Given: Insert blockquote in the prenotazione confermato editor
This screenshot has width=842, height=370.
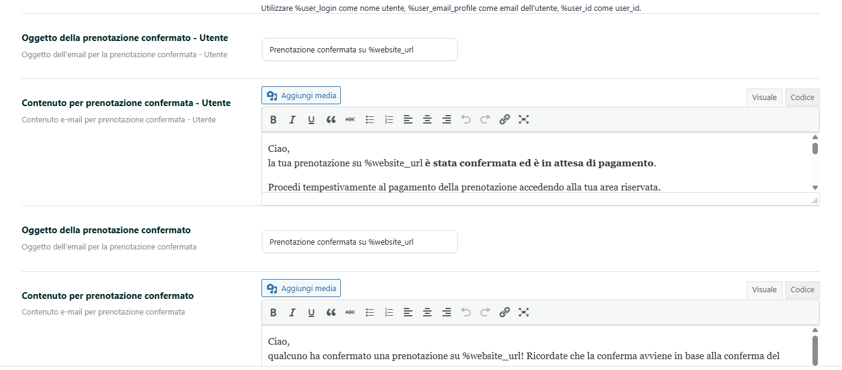Looking at the screenshot, I should (331, 312).
